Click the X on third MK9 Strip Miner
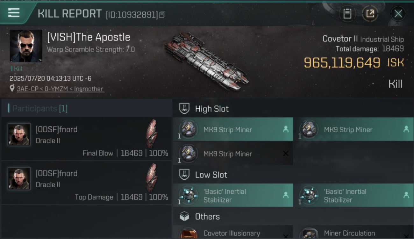 pos(286,154)
